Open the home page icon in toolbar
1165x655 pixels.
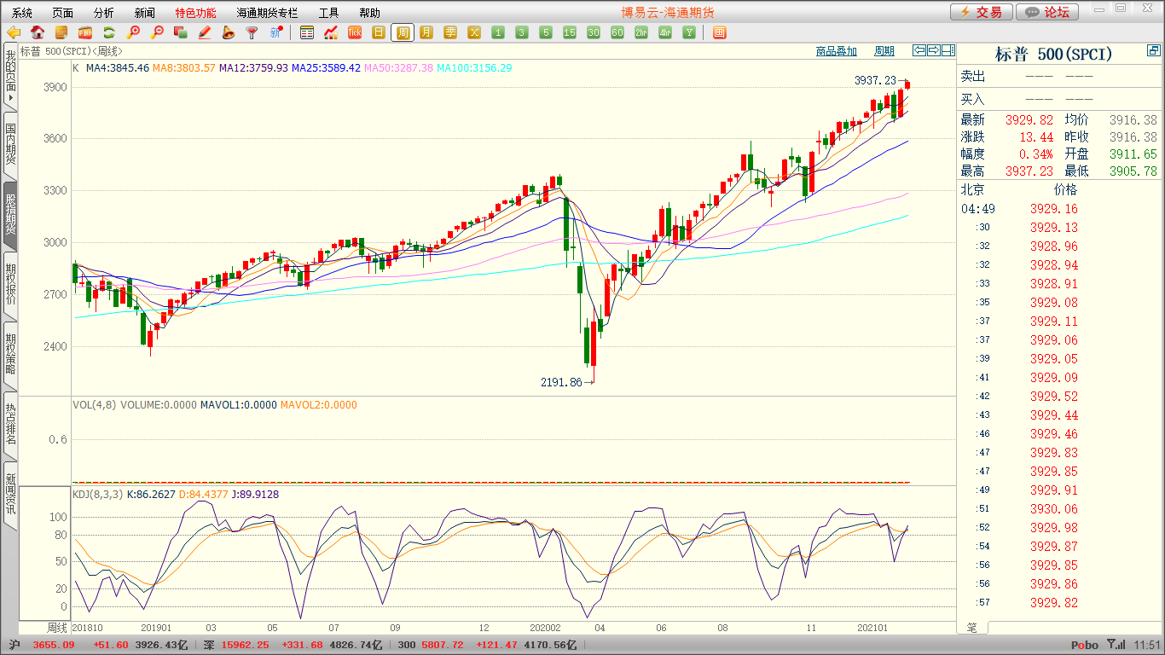tap(38, 32)
